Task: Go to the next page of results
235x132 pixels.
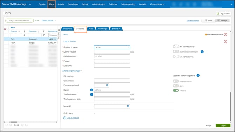Action: point(23,125)
